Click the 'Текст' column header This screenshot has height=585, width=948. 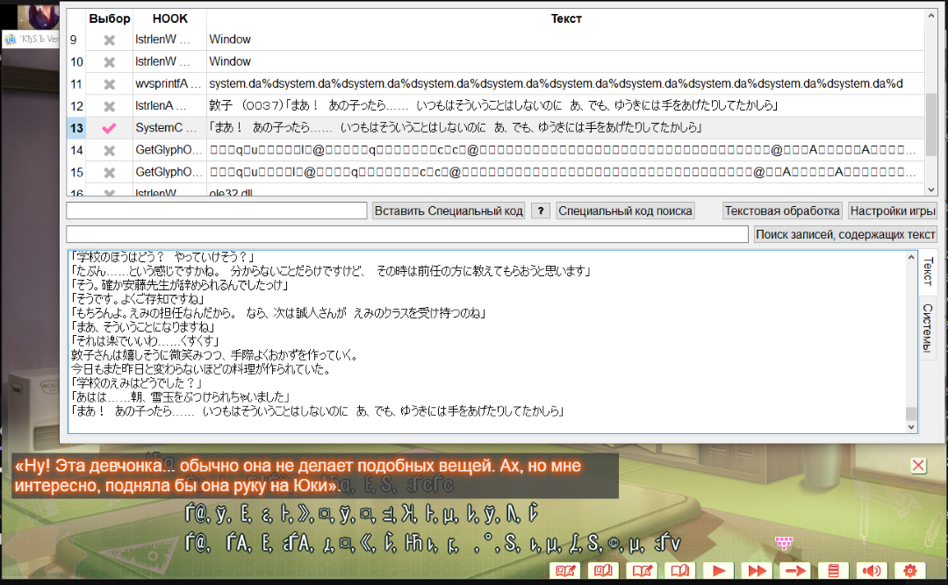(566, 18)
